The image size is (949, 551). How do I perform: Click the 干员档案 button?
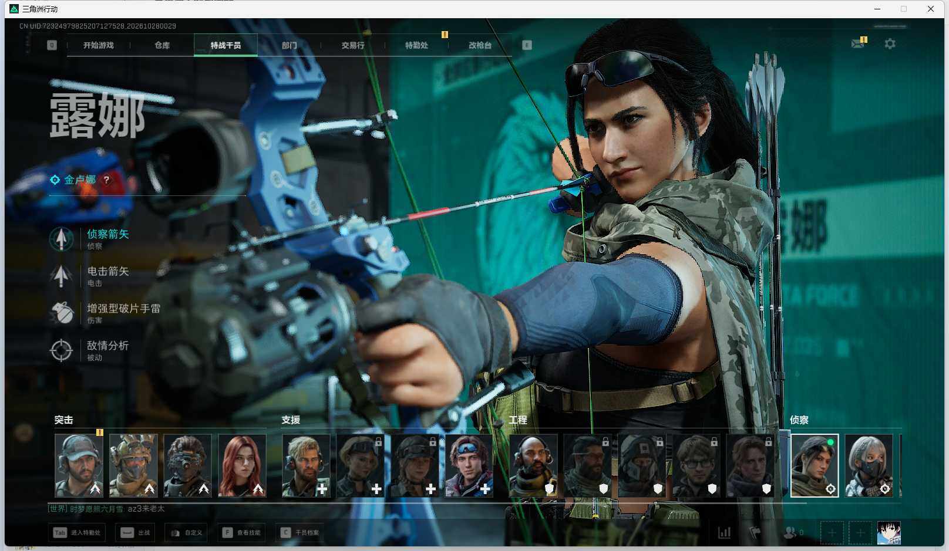[x=300, y=533]
